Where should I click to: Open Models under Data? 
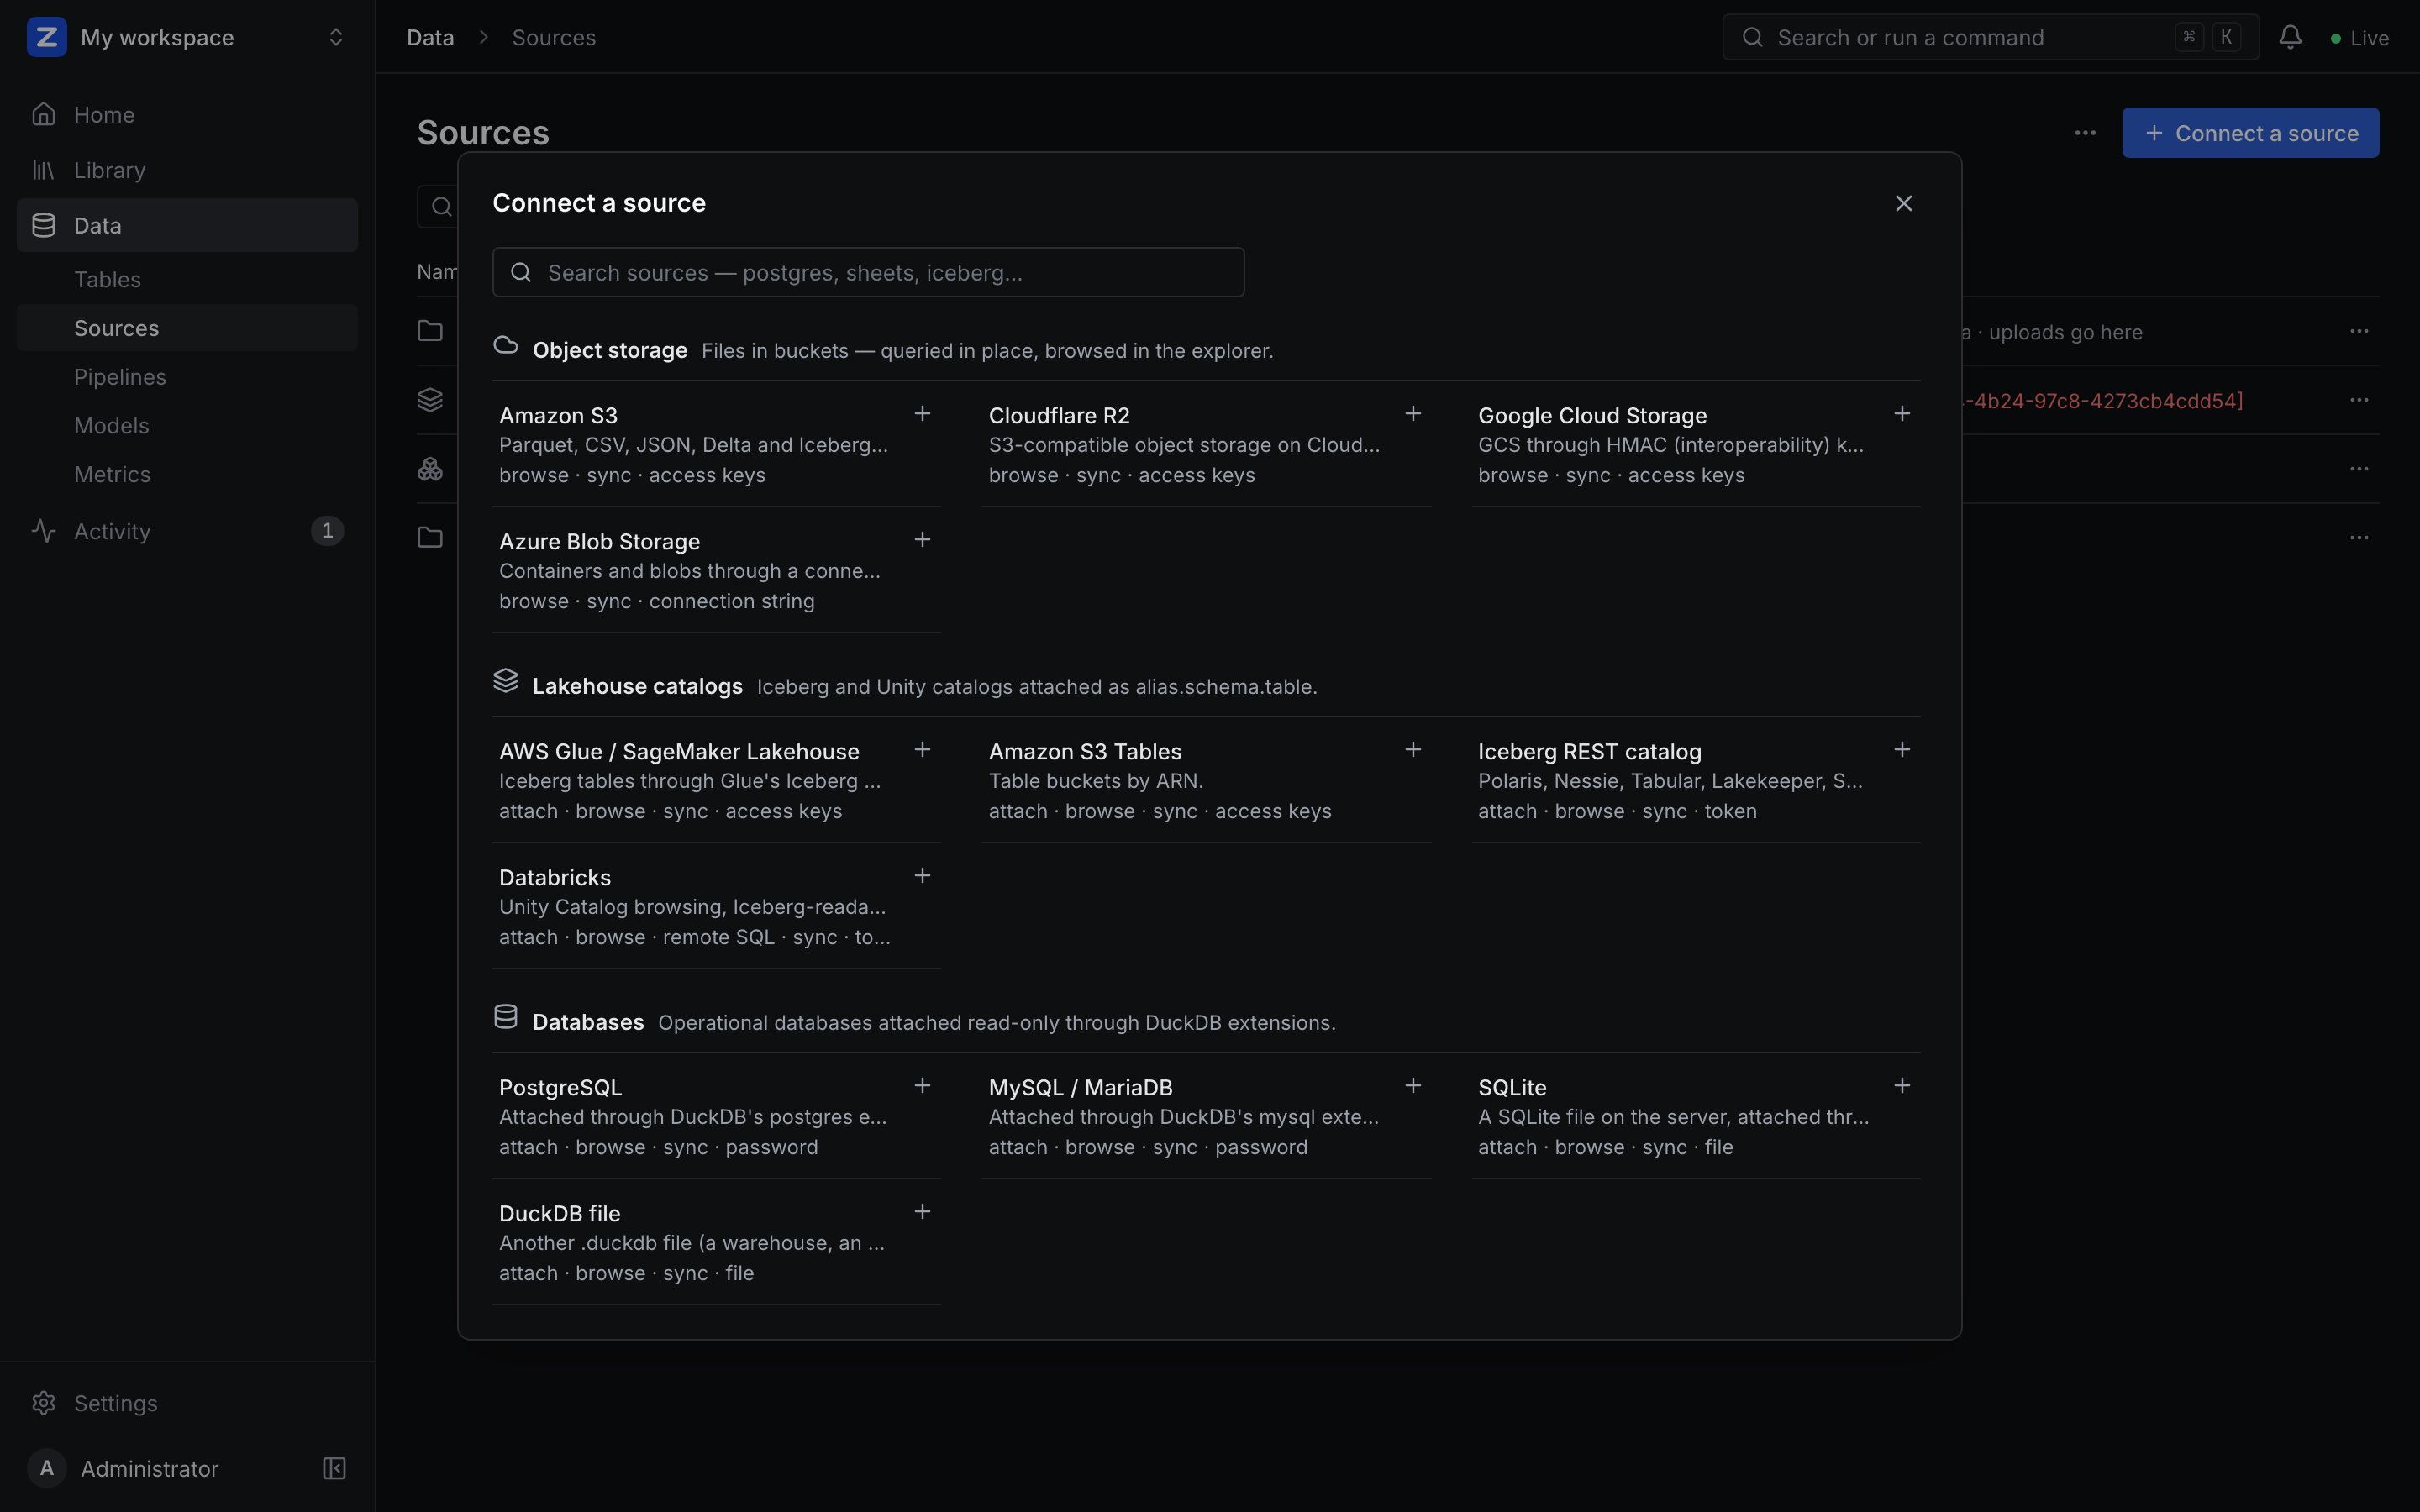click(187, 425)
